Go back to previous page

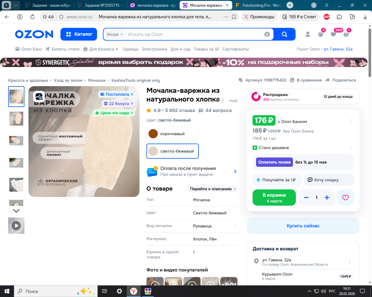pyautogui.click(x=7, y=17)
